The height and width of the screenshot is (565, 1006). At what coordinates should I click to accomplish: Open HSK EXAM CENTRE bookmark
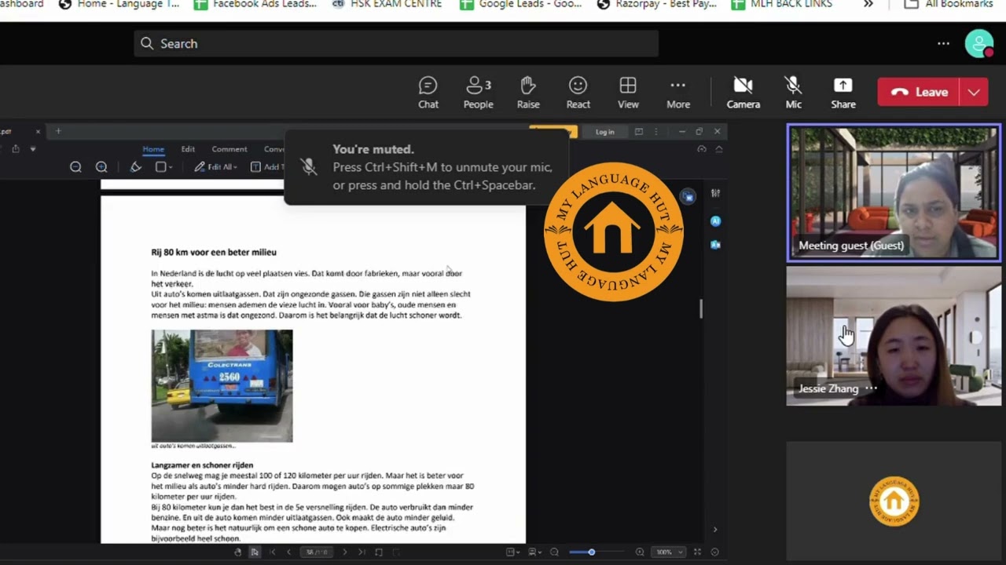pos(387,4)
